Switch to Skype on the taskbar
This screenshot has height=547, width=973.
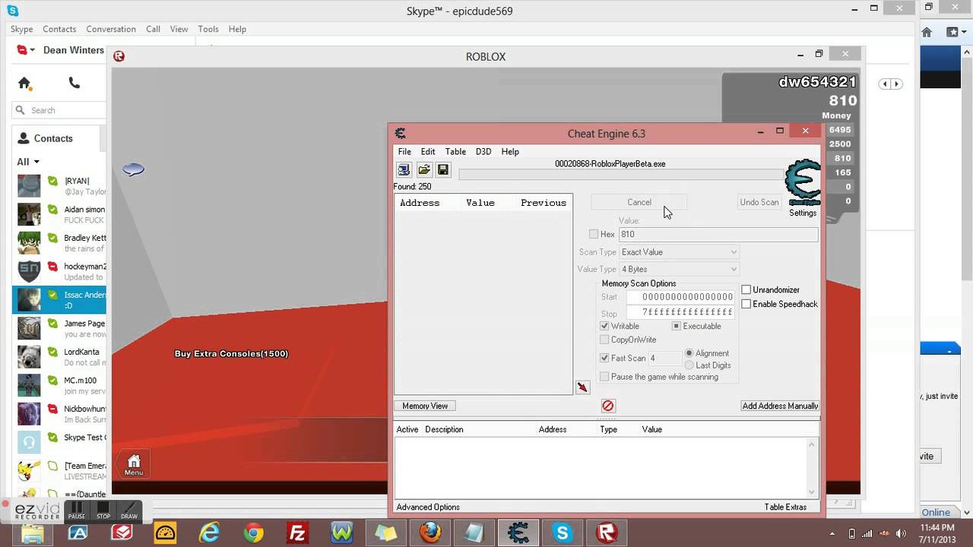[563, 533]
